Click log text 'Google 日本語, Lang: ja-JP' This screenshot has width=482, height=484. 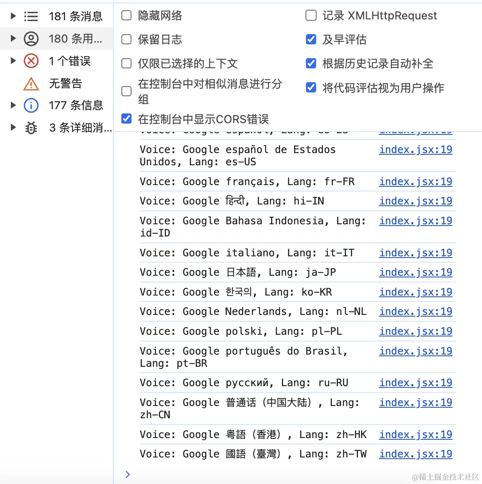tap(260, 272)
